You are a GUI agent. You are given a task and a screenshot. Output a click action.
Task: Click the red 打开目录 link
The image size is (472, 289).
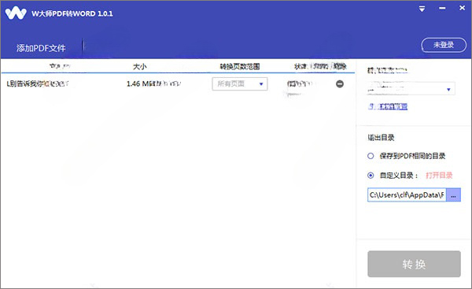click(439, 176)
